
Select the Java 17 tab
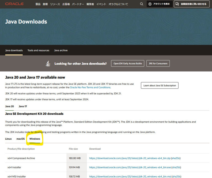tap(23, 106)
